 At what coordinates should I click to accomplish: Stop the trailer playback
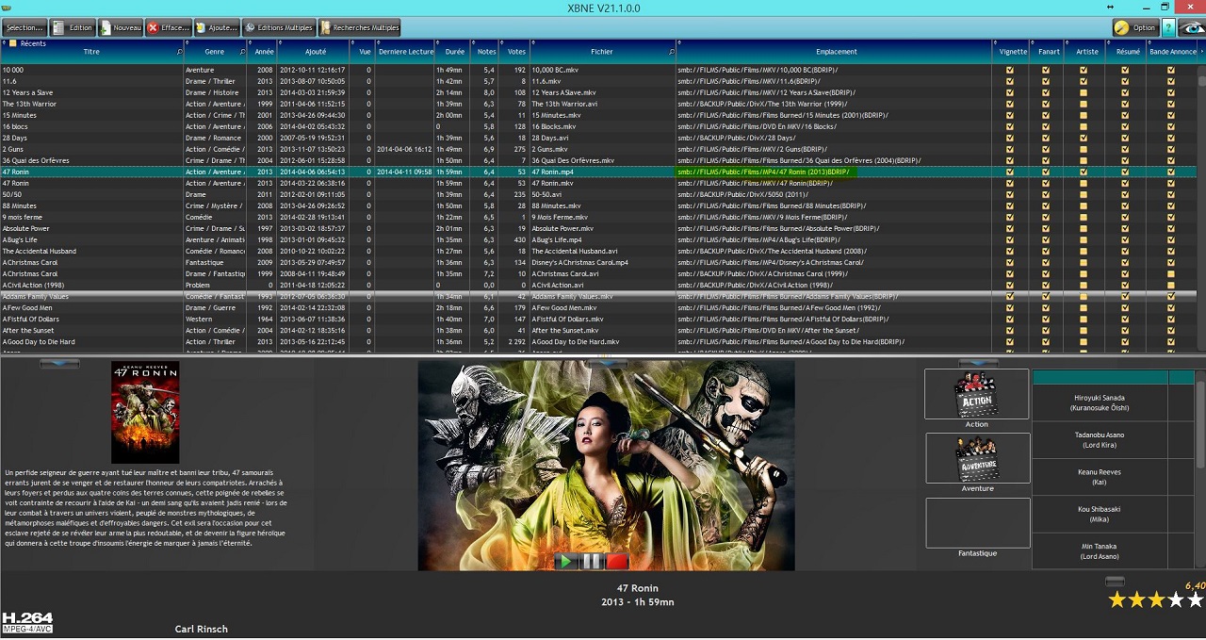pyautogui.click(x=617, y=561)
